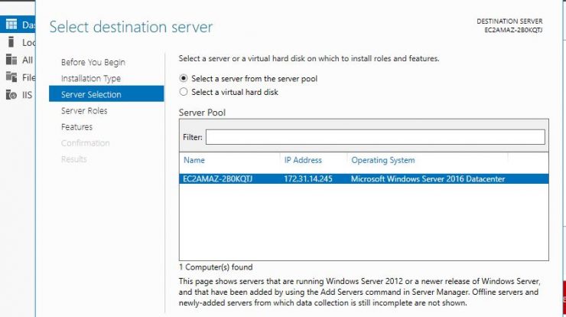Go to the Server Roles step

84,110
